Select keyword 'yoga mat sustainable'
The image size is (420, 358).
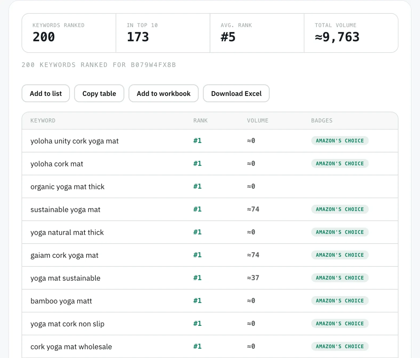click(x=65, y=278)
